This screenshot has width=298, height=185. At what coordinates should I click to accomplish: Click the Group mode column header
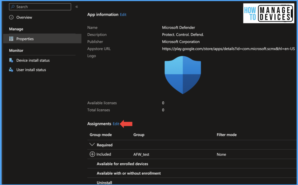[101, 135]
